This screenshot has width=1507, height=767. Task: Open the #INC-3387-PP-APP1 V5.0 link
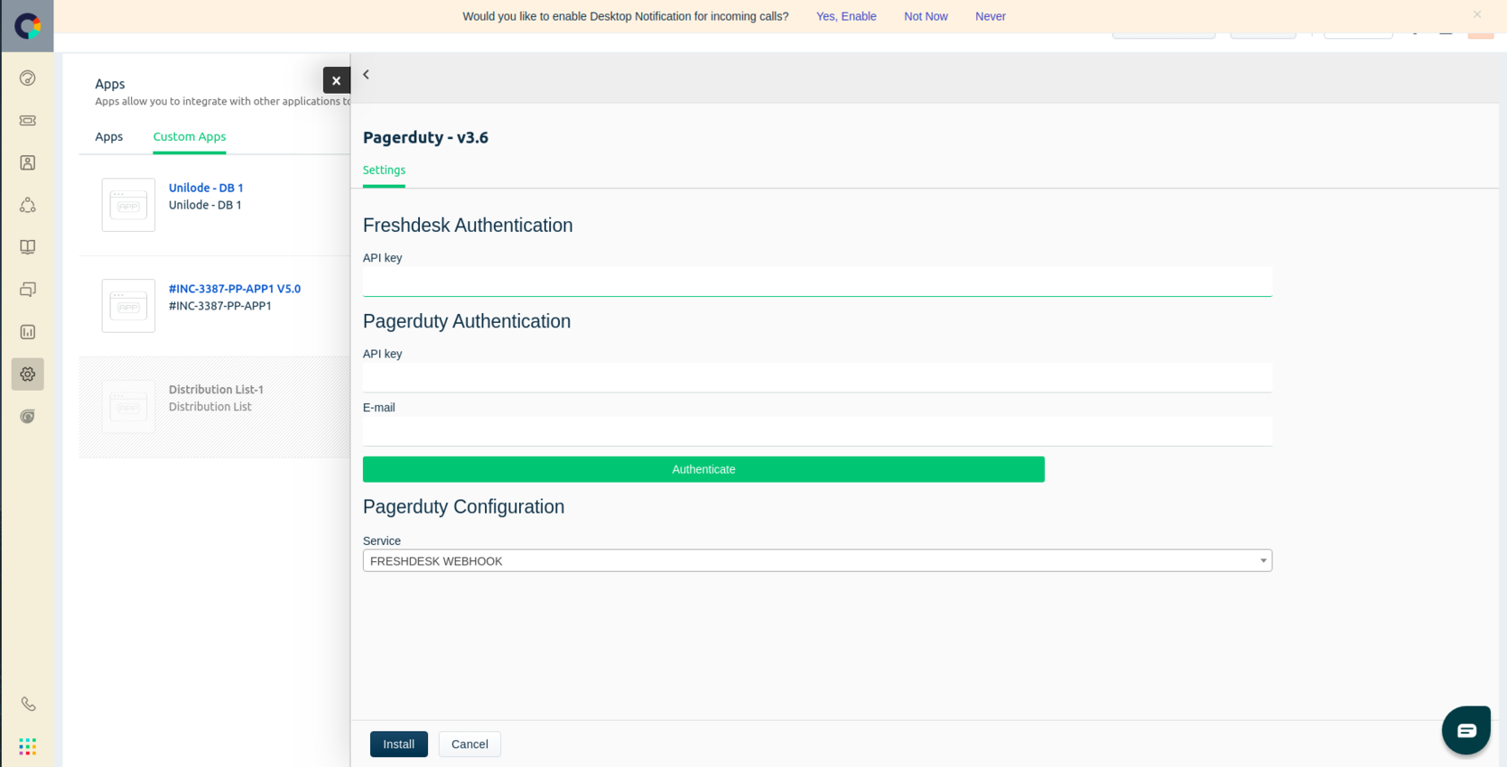(x=235, y=289)
